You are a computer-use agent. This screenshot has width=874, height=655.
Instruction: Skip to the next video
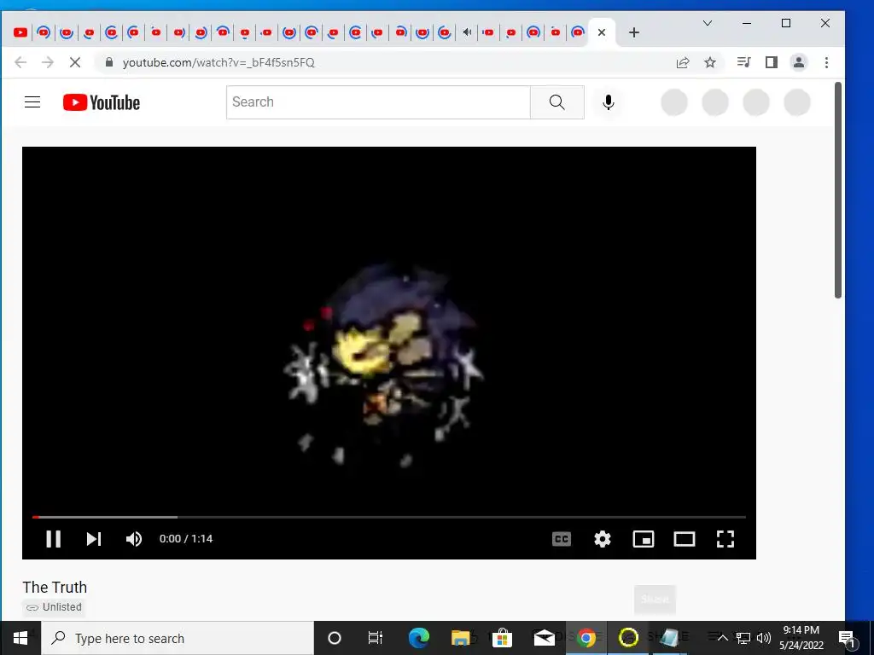pos(94,539)
